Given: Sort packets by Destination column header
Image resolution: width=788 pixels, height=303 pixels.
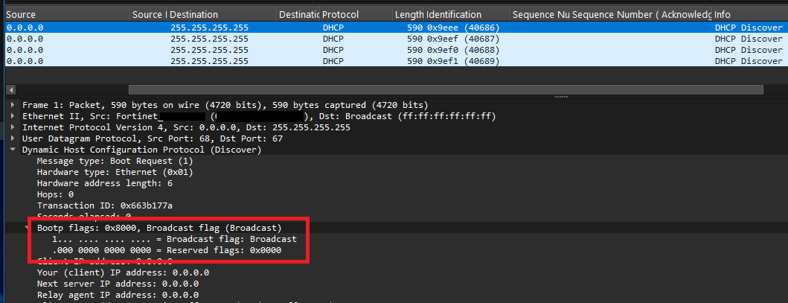Looking at the screenshot, I should click(x=222, y=15).
